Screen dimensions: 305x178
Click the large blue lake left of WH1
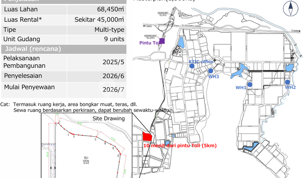pyautogui.click(x=239, y=71)
